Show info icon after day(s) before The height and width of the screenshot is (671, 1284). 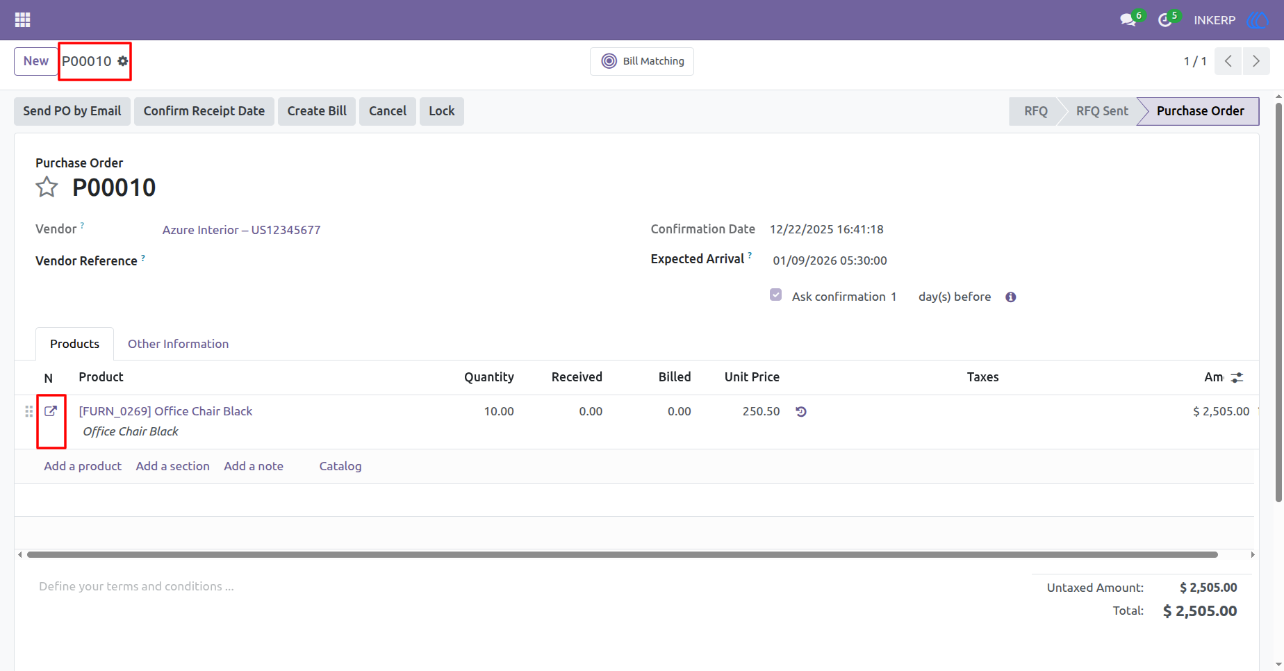pos(1011,297)
